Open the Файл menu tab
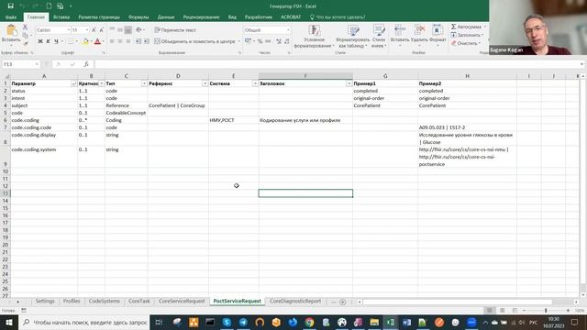Screen dimensions: 587x330 click(11, 17)
